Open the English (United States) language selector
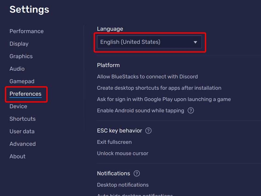The image size is (261, 196). pyautogui.click(x=149, y=42)
